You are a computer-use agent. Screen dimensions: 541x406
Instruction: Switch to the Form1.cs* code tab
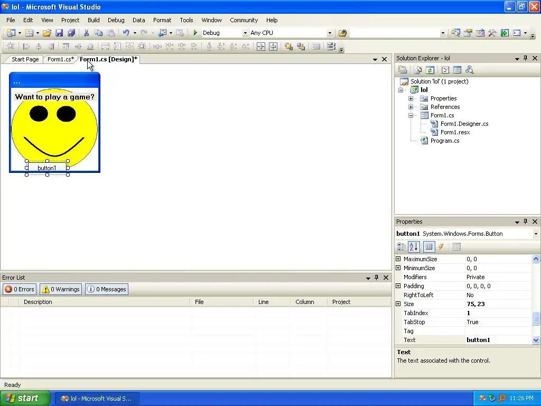[x=61, y=59]
